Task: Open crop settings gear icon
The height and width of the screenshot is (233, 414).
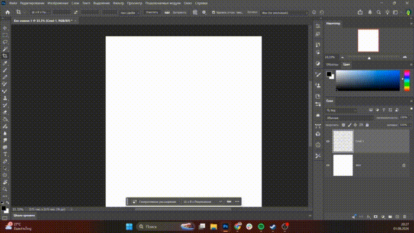Action: [x=204, y=12]
